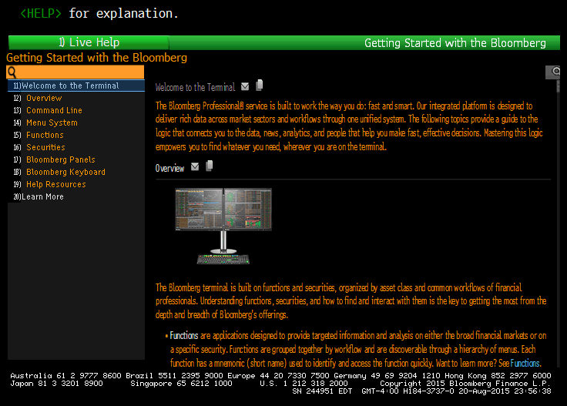Click the Overview heading in content pane

pos(169,168)
